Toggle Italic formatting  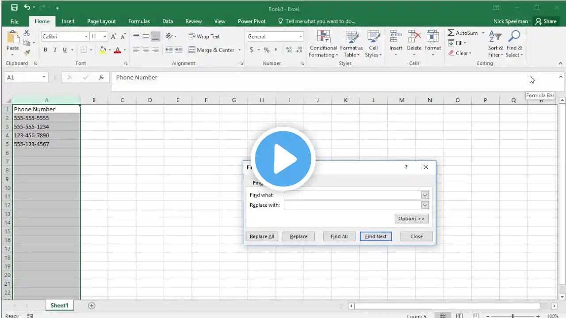[55, 50]
